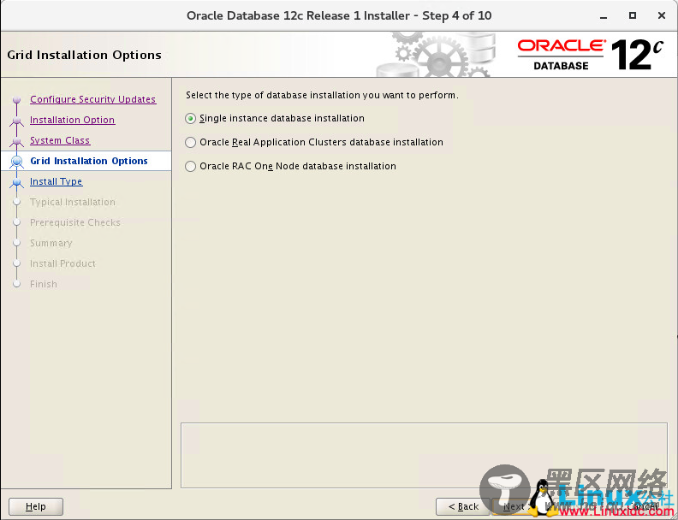Click the Typical Installation step label
This screenshot has height=520, width=678.
pyautogui.click(x=73, y=202)
